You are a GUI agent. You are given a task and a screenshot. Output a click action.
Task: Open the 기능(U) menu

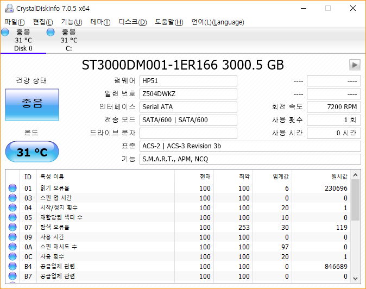[x=72, y=22]
